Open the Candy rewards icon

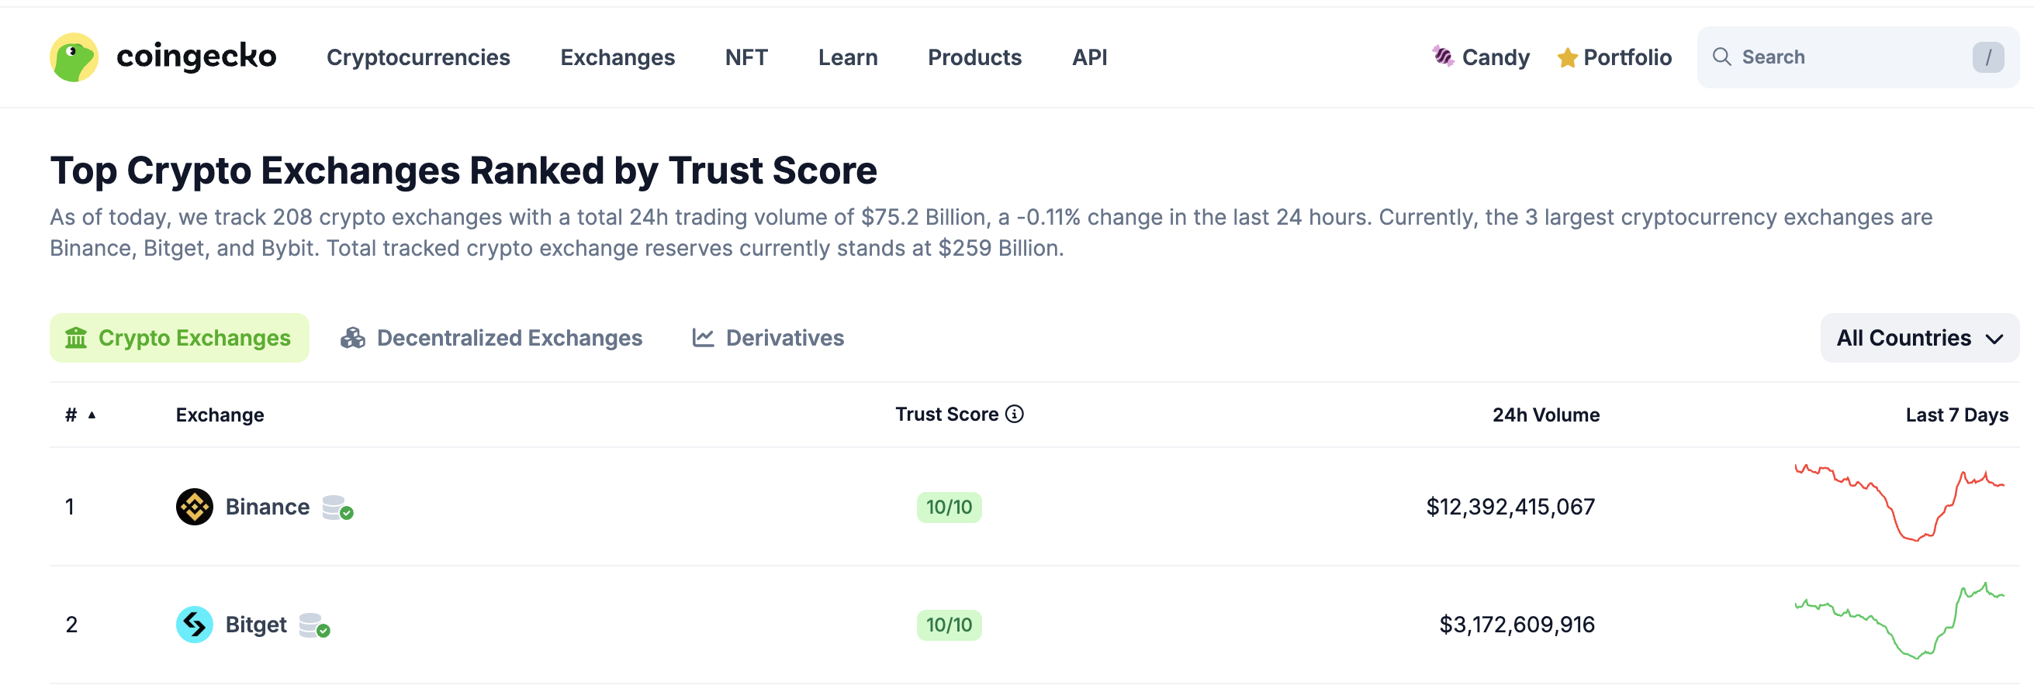[x=1444, y=57]
